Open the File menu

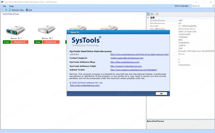pyautogui.click(x=4, y=6)
